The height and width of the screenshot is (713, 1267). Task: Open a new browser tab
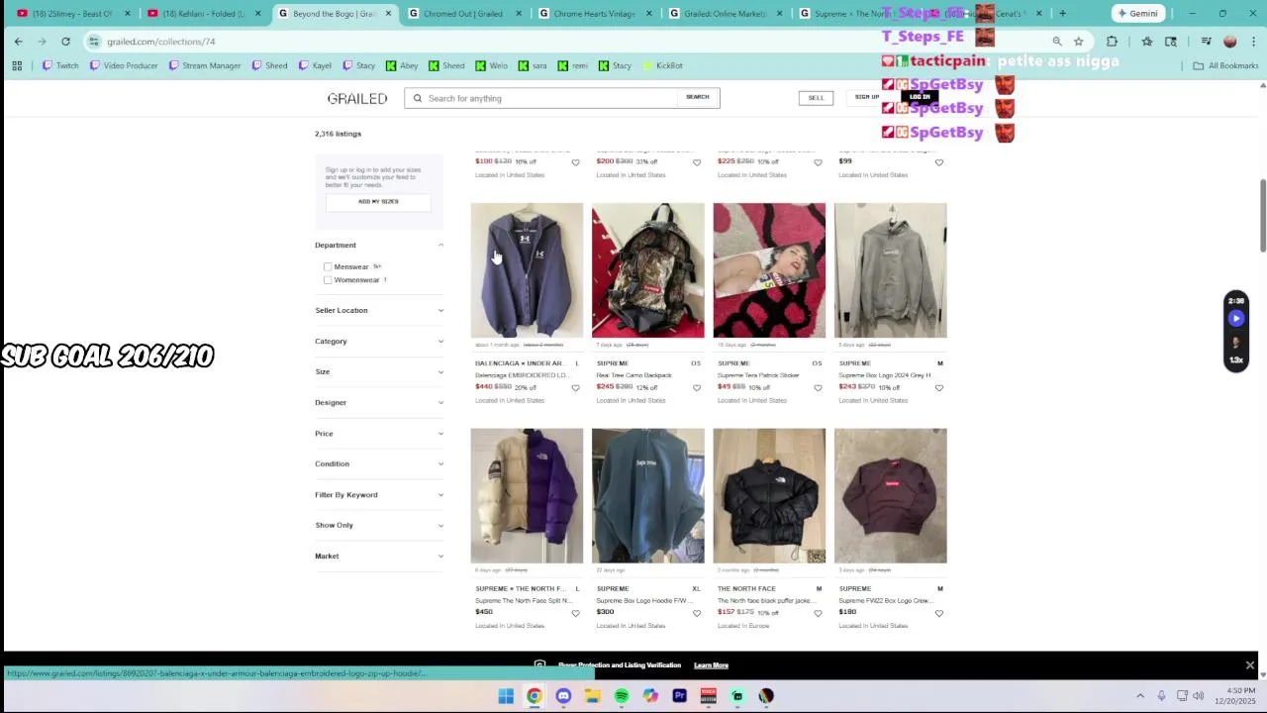coord(1062,14)
